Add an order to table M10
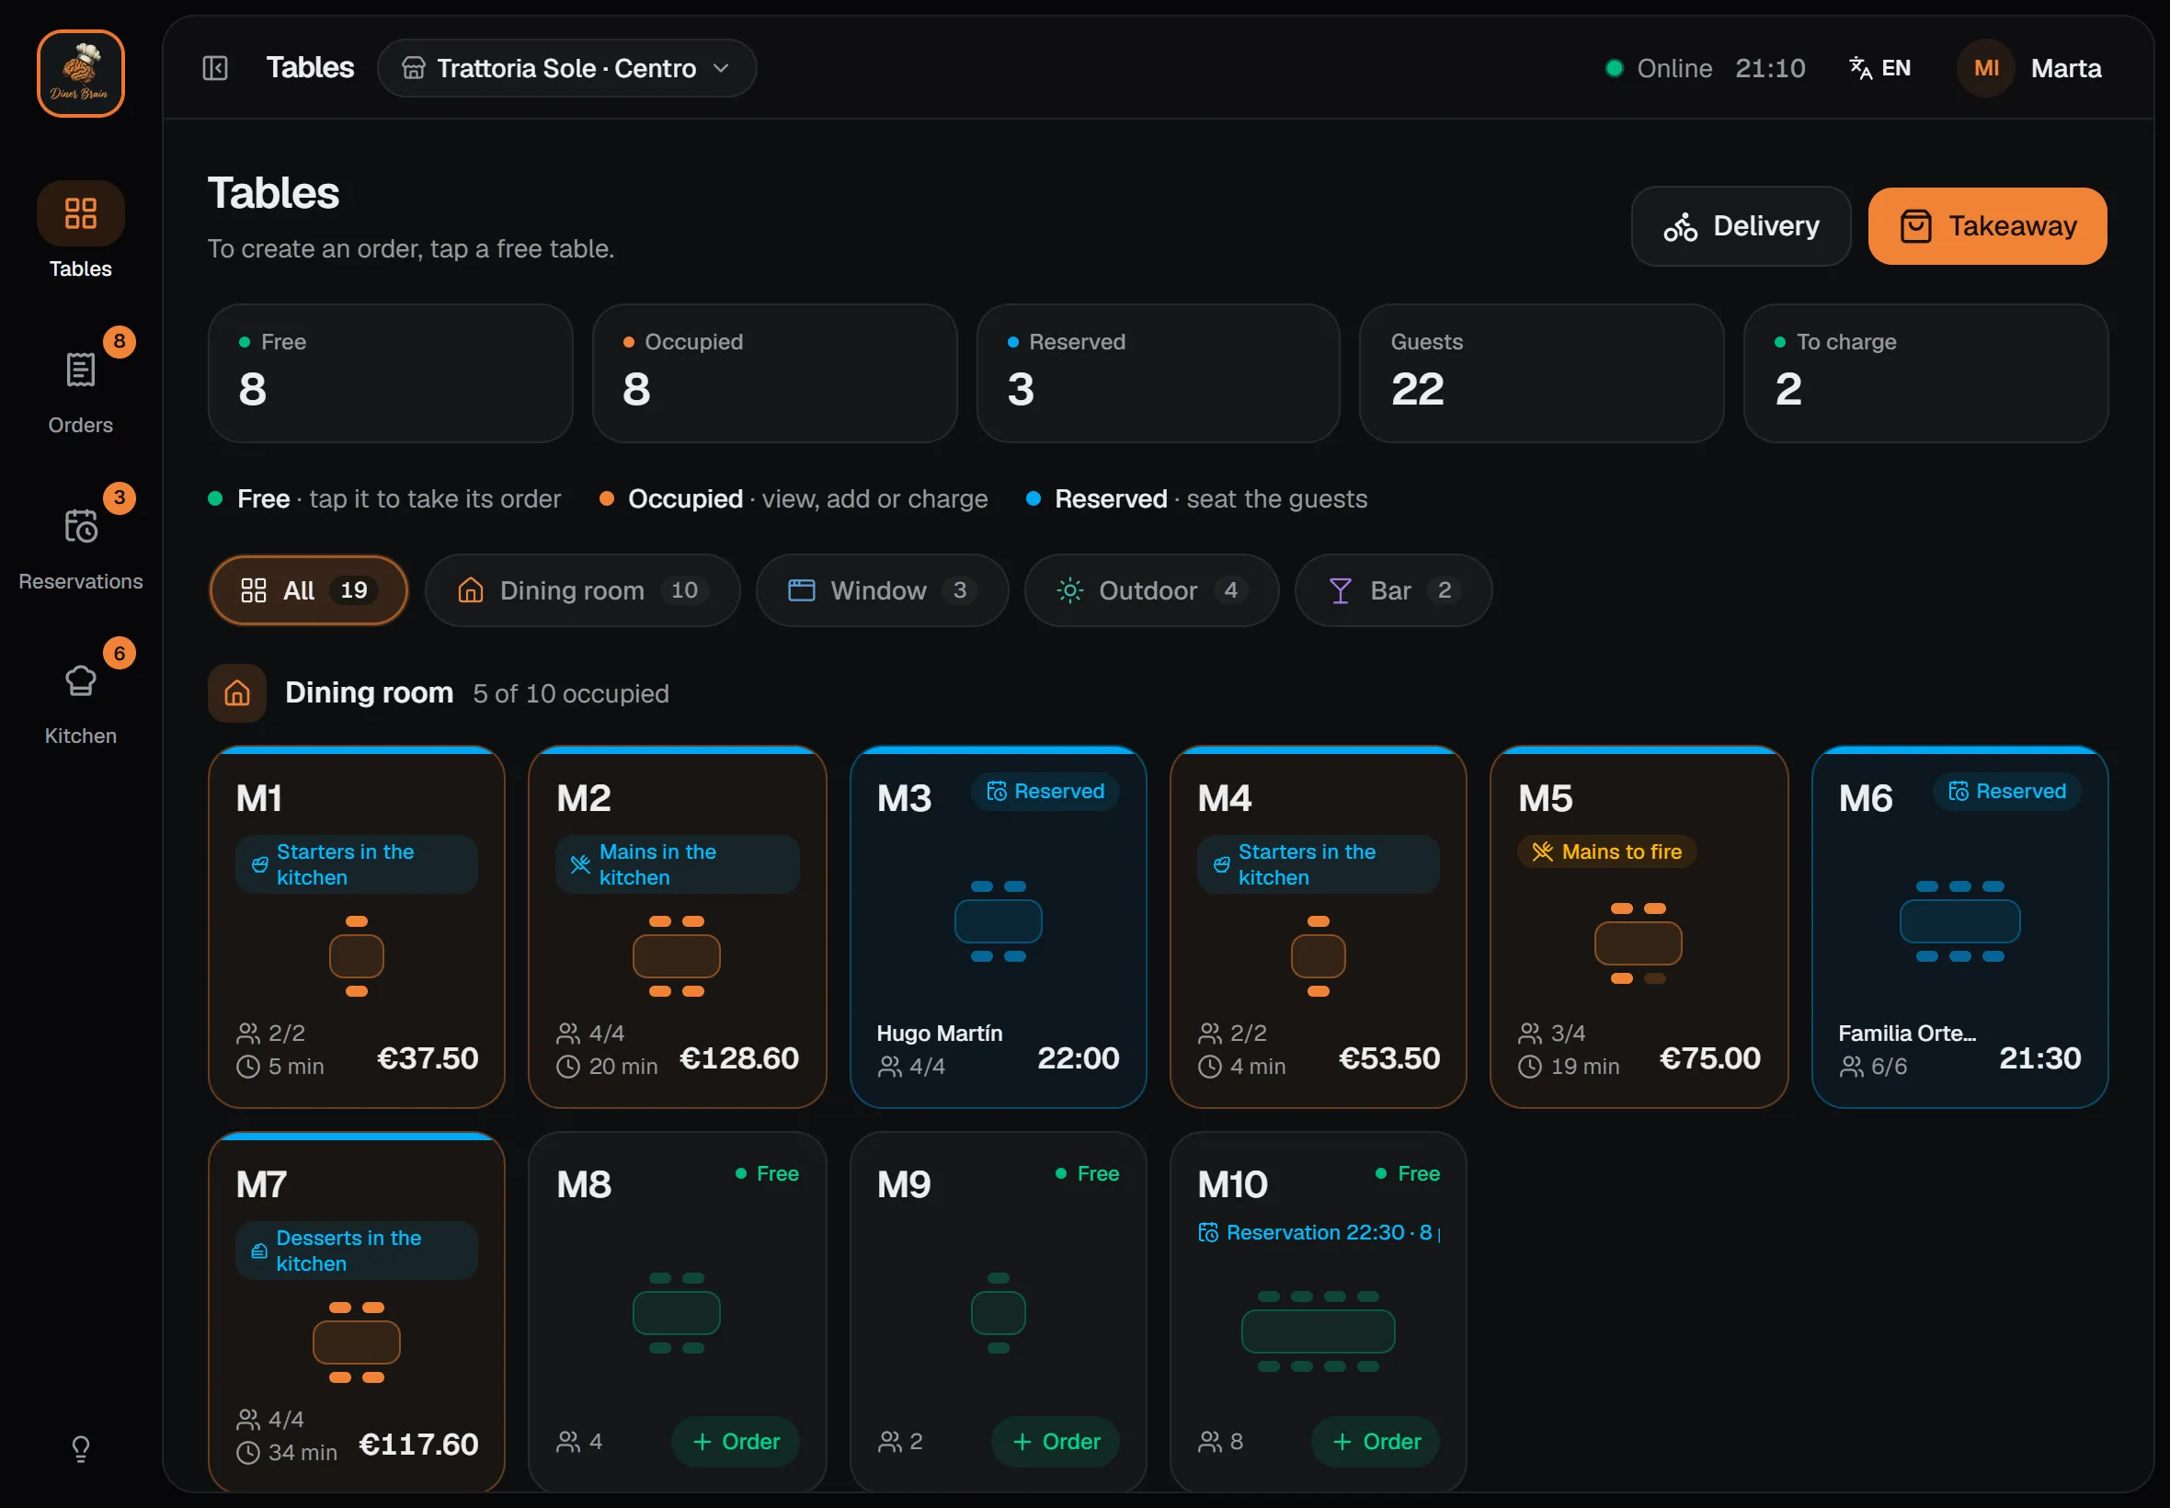 pyautogui.click(x=1376, y=1442)
